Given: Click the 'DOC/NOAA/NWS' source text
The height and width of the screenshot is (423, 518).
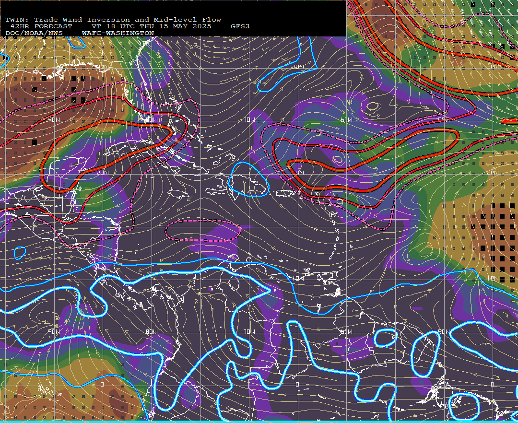Looking at the screenshot, I should [x=34, y=33].
